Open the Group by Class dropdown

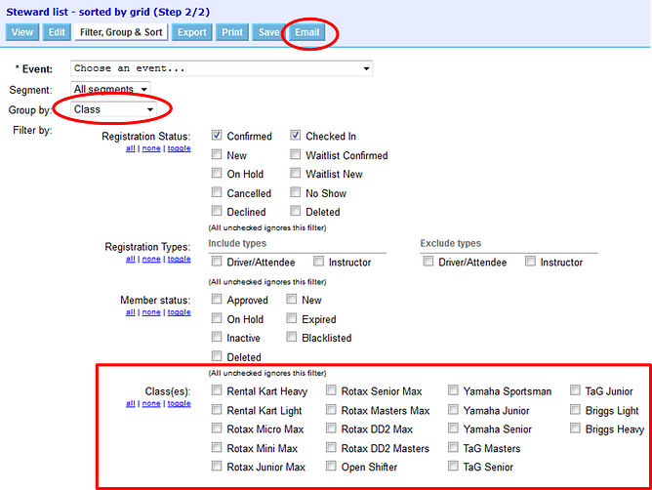point(113,109)
